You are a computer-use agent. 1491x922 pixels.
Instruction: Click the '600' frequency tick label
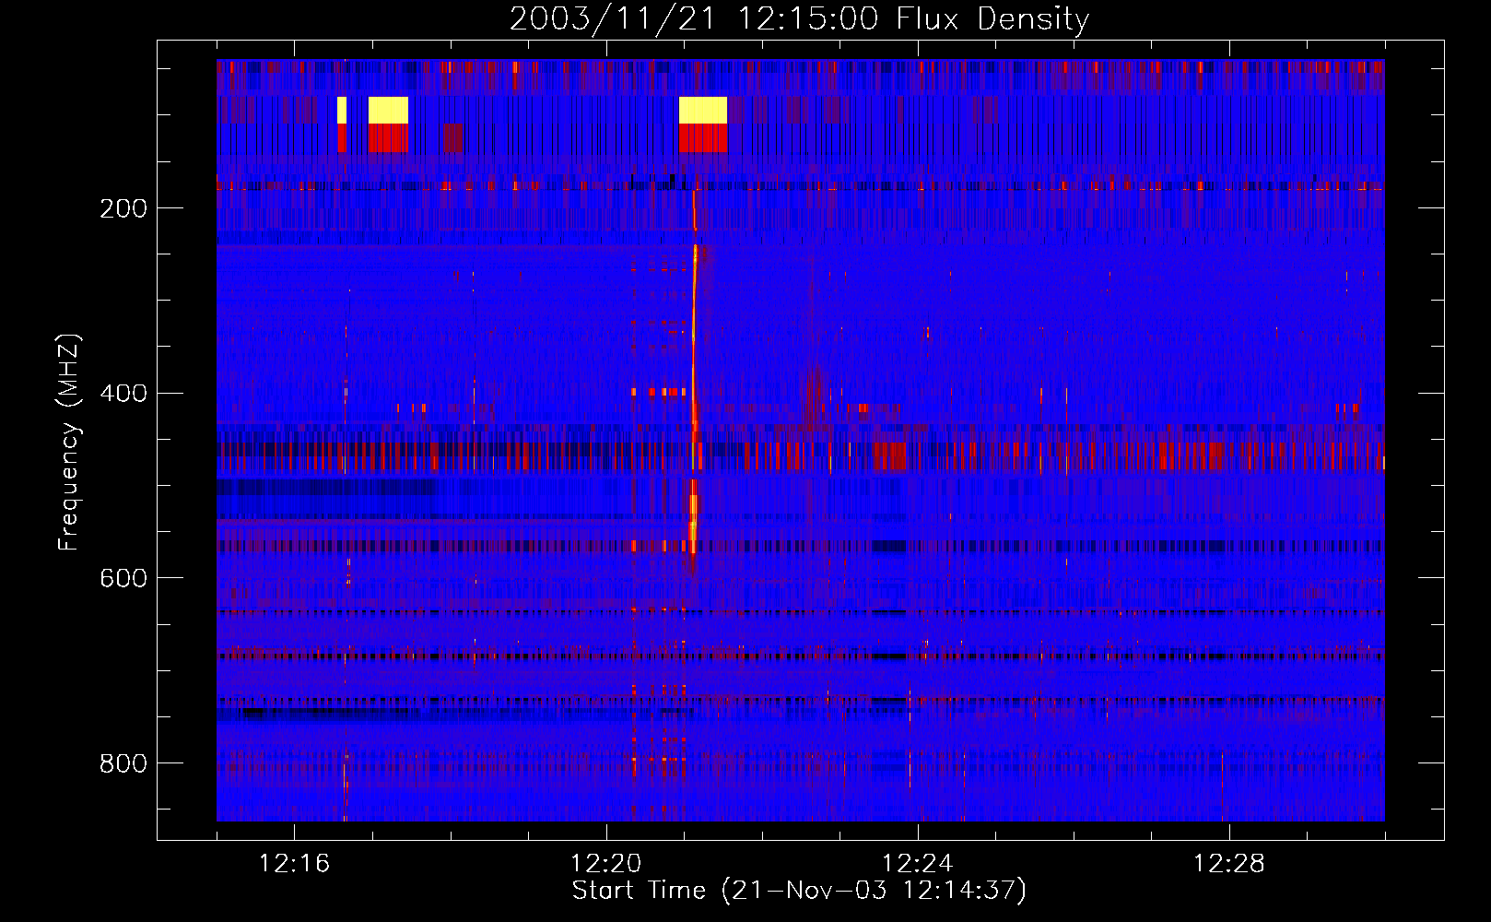tap(123, 578)
